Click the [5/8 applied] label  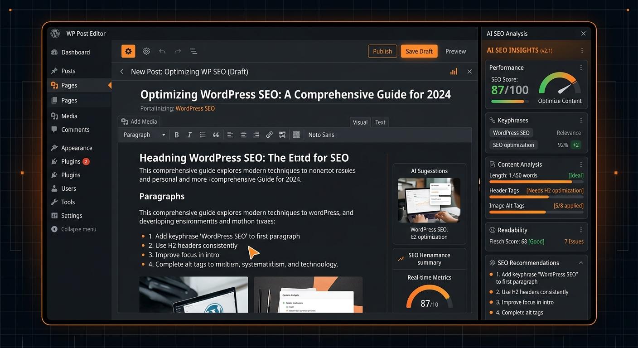(568, 206)
